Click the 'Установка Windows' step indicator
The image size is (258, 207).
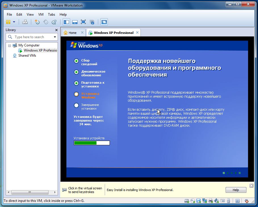[76, 94]
